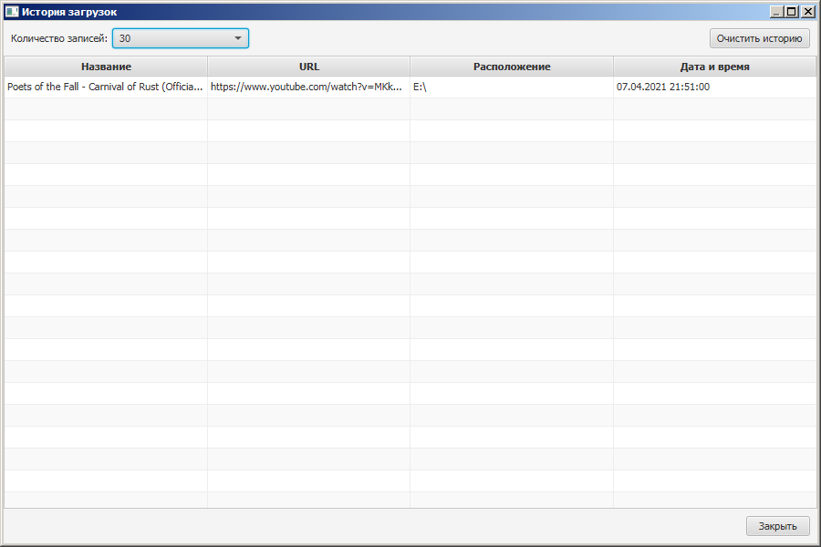Click the История загрузок window title icon
Viewport: 821px width, 547px height.
tap(12, 12)
